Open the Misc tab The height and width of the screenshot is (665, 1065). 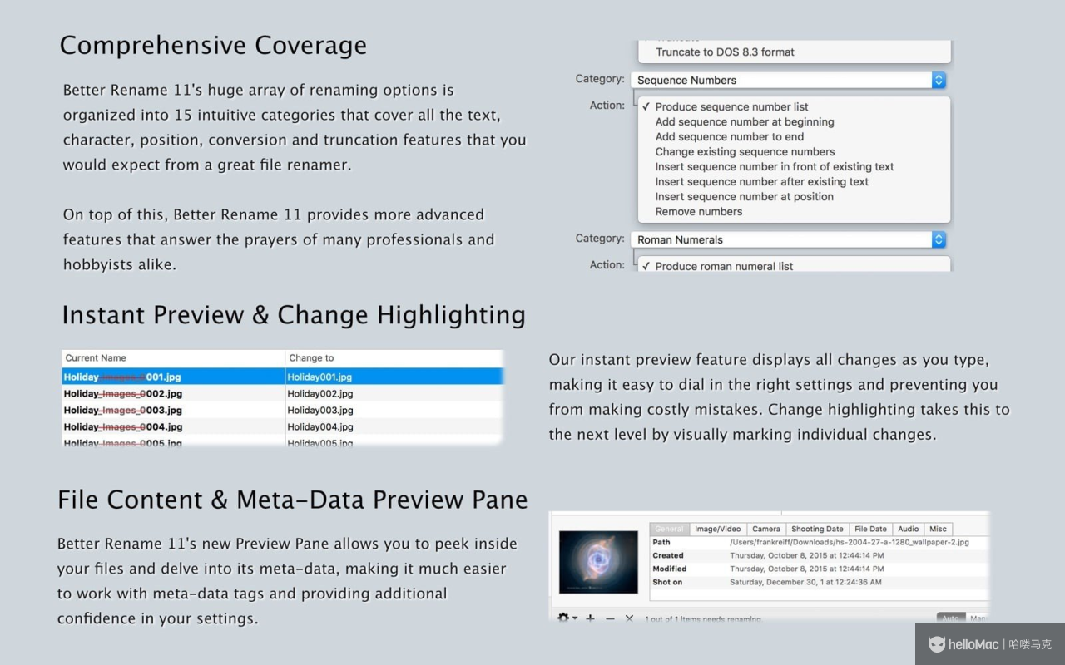pyautogui.click(x=938, y=529)
